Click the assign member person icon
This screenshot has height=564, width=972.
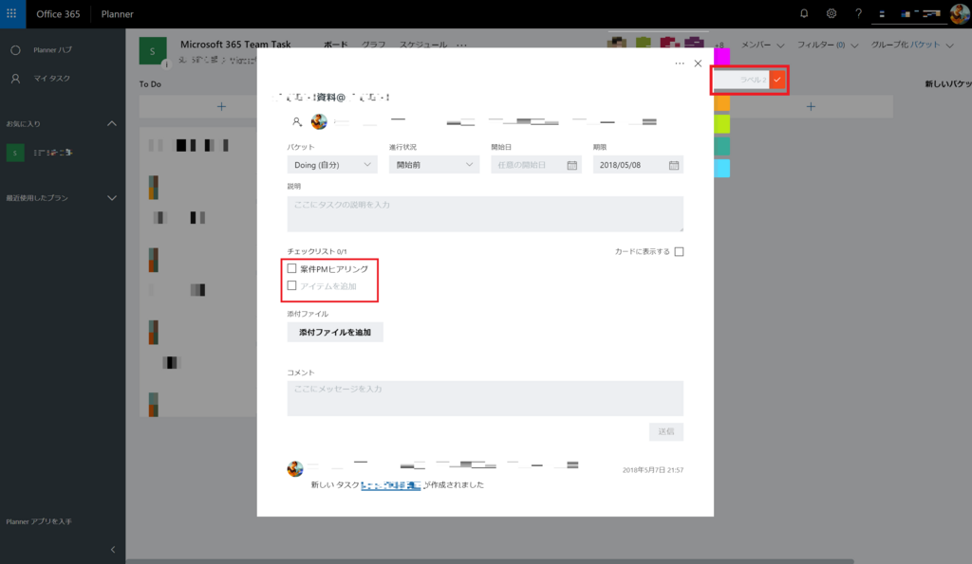(294, 121)
